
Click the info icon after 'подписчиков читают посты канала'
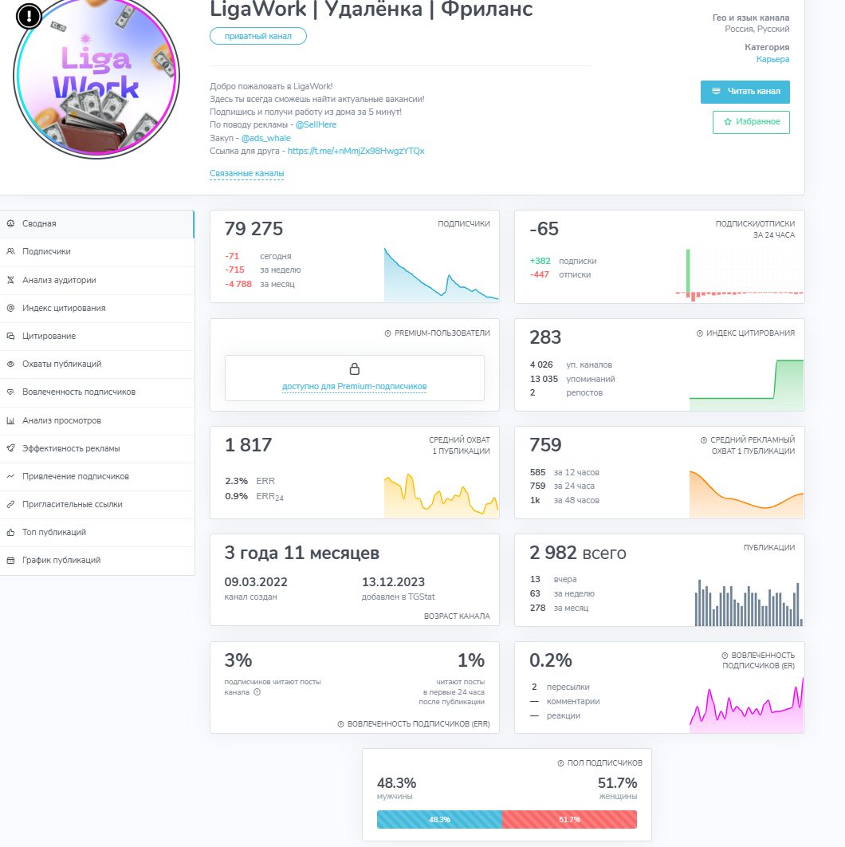click(x=257, y=692)
